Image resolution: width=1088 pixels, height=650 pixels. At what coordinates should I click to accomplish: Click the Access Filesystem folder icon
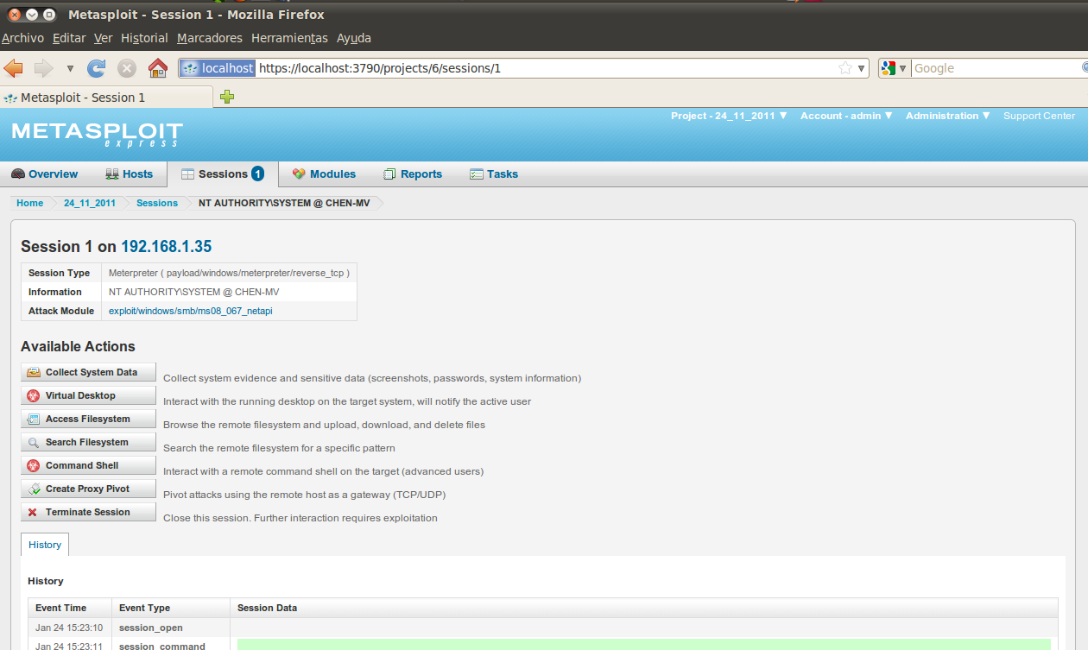click(x=32, y=418)
